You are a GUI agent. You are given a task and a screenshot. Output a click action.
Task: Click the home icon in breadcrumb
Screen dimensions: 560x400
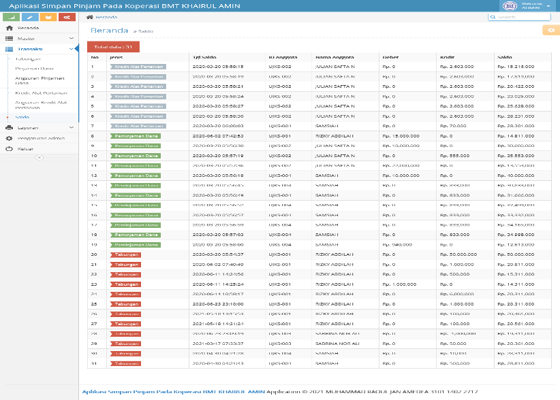[90, 17]
